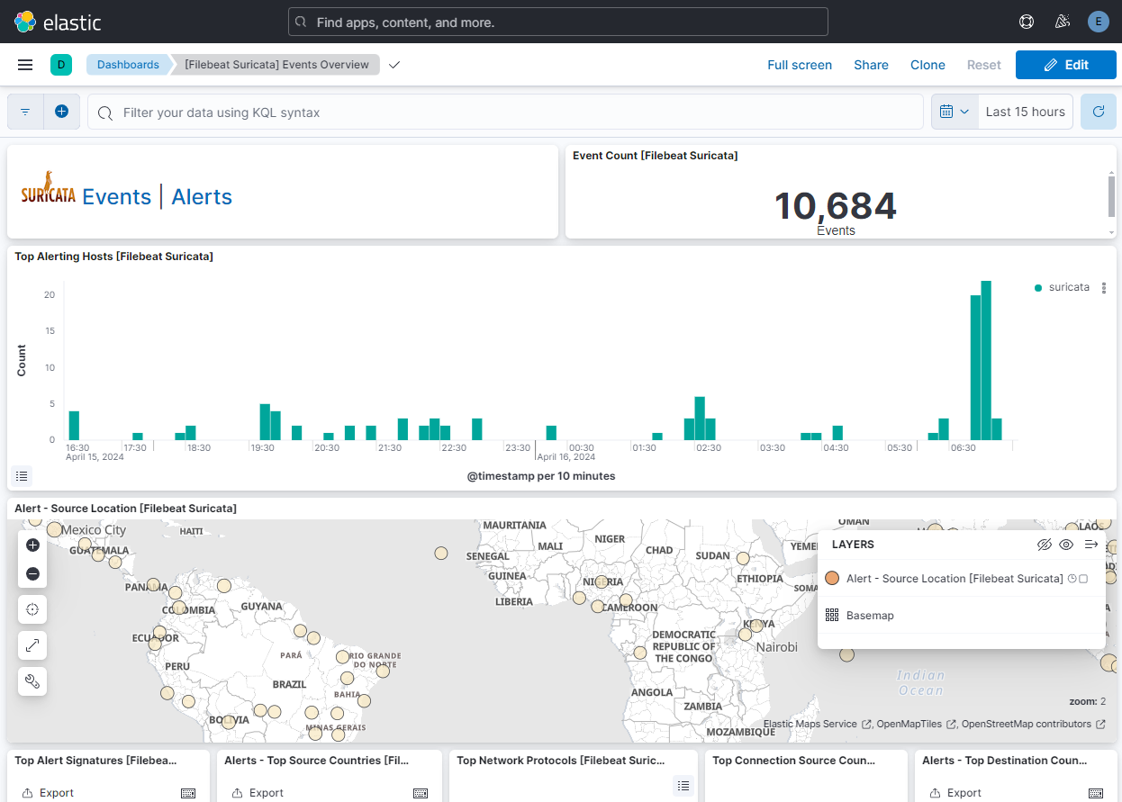Image resolution: width=1122 pixels, height=802 pixels.
Task: Click the orange Alert layer color swatch
Action: [832, 579]
